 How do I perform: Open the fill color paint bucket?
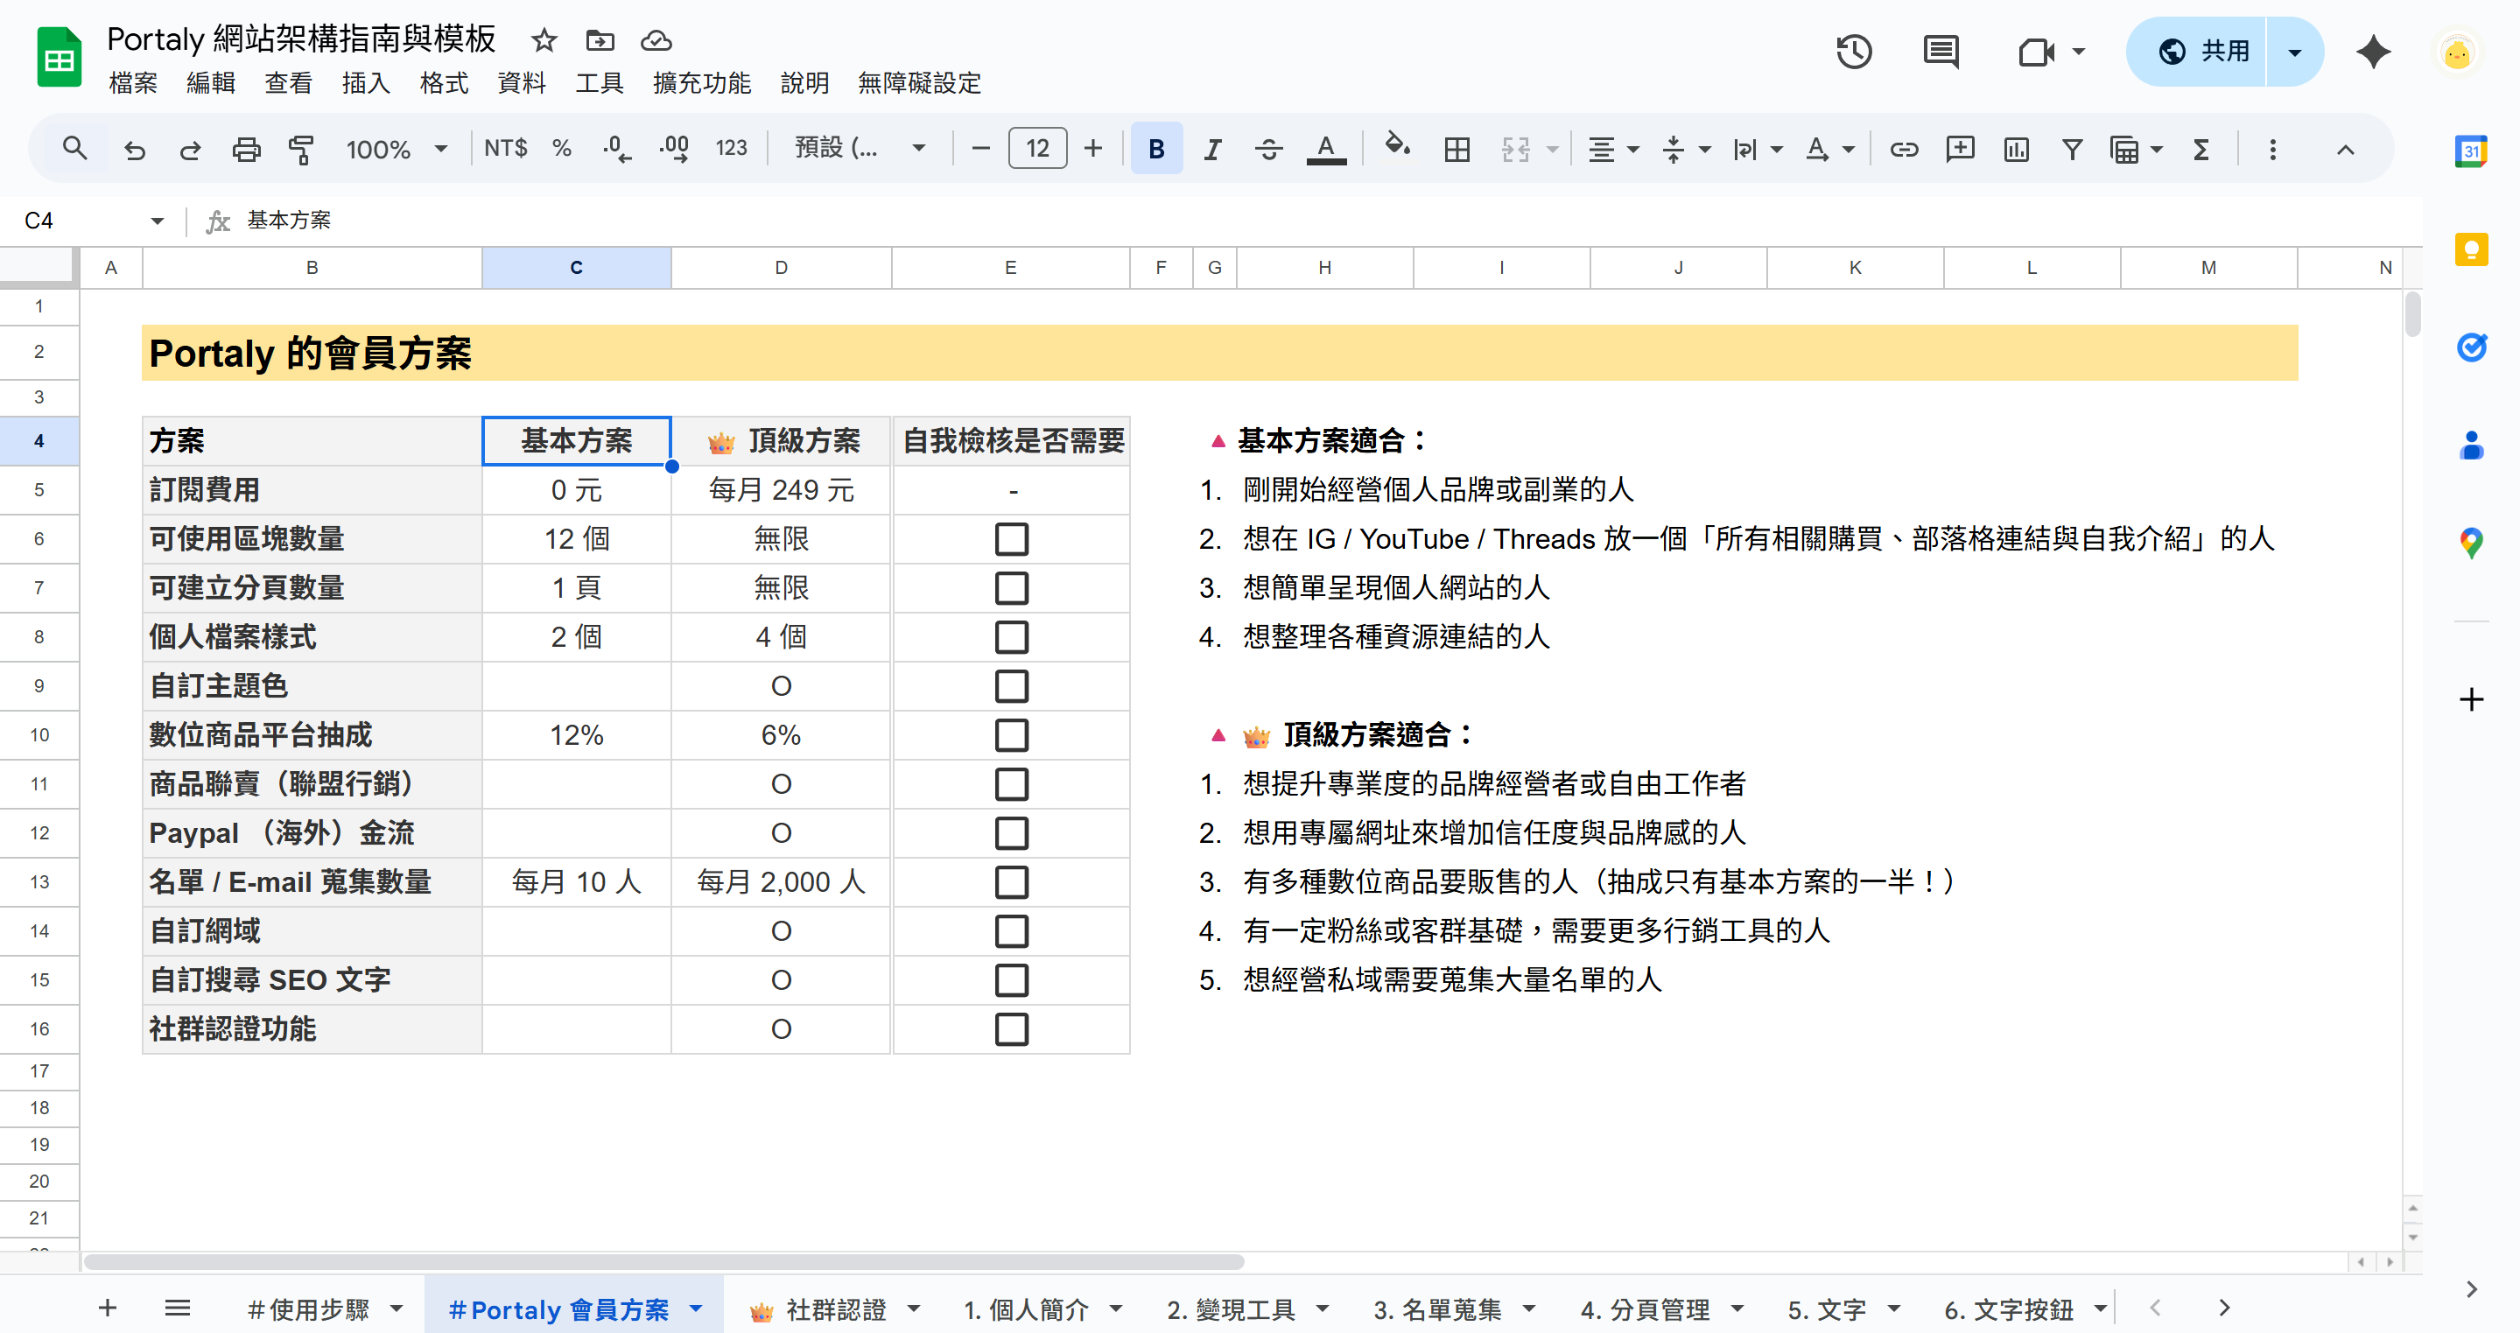(1396, 147)
